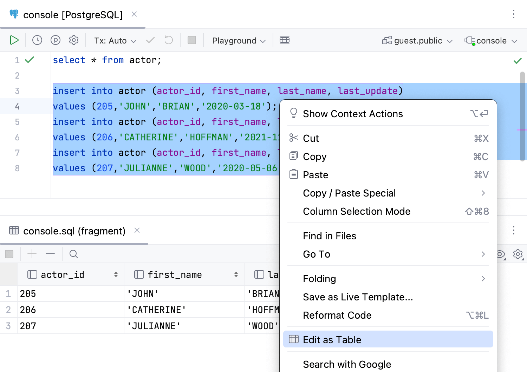This screenshot has height=372, width=527.
Task: Roll back the transaction with the undo arrow
Action: click(x=168, y=40)
